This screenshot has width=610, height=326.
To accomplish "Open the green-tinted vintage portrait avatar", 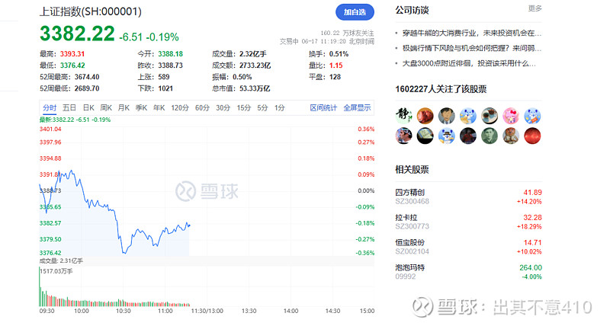I will pos(490,136).
